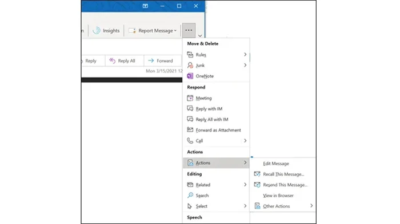
Task: Click the Forward as Attachment icon
Action: click(190, 130)
